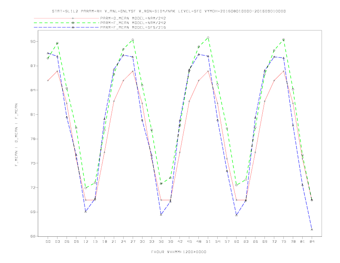Click the chart title beginning STAT=SL1L2 PARAM=RH
This screenshot has height=263, width=340.
(x=169, y=11)
